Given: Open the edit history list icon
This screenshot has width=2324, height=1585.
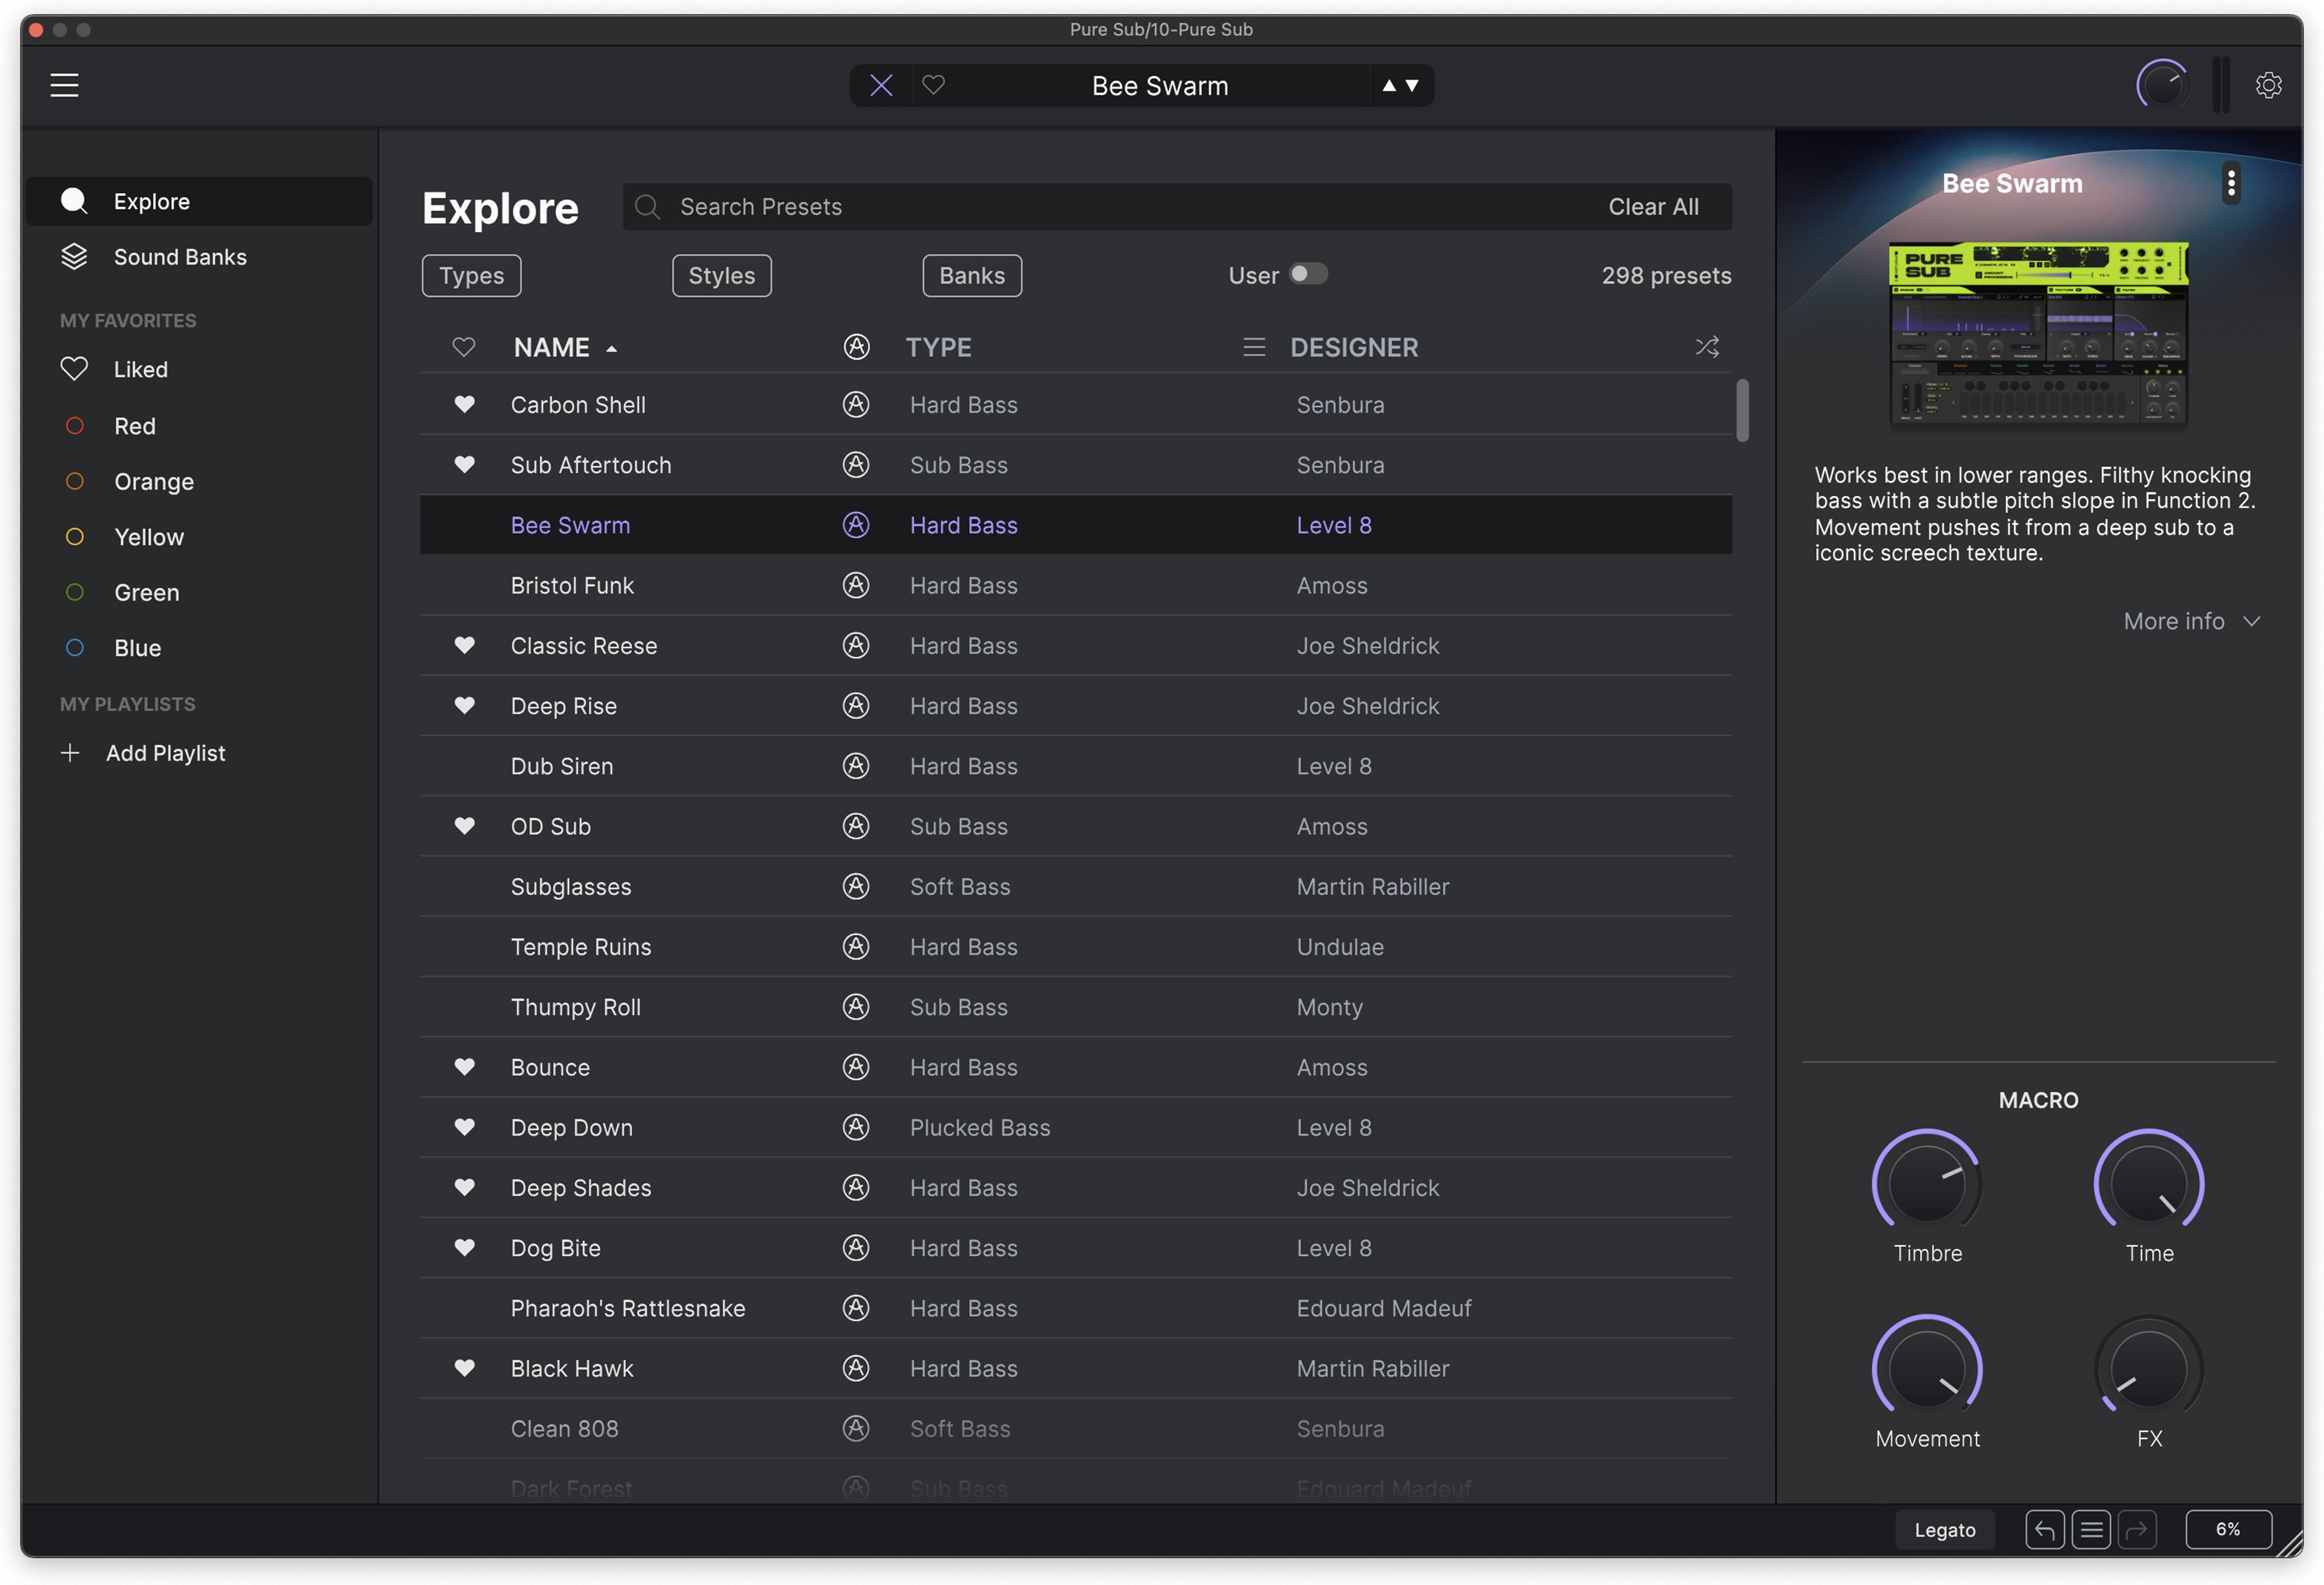Looking at the screenshot, I should pos(2090,1529).
